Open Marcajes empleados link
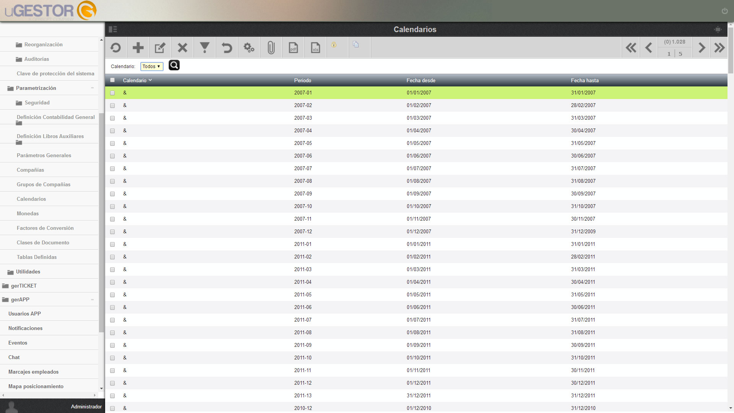The width and height of the screenshot is (734, 413). 33,372
